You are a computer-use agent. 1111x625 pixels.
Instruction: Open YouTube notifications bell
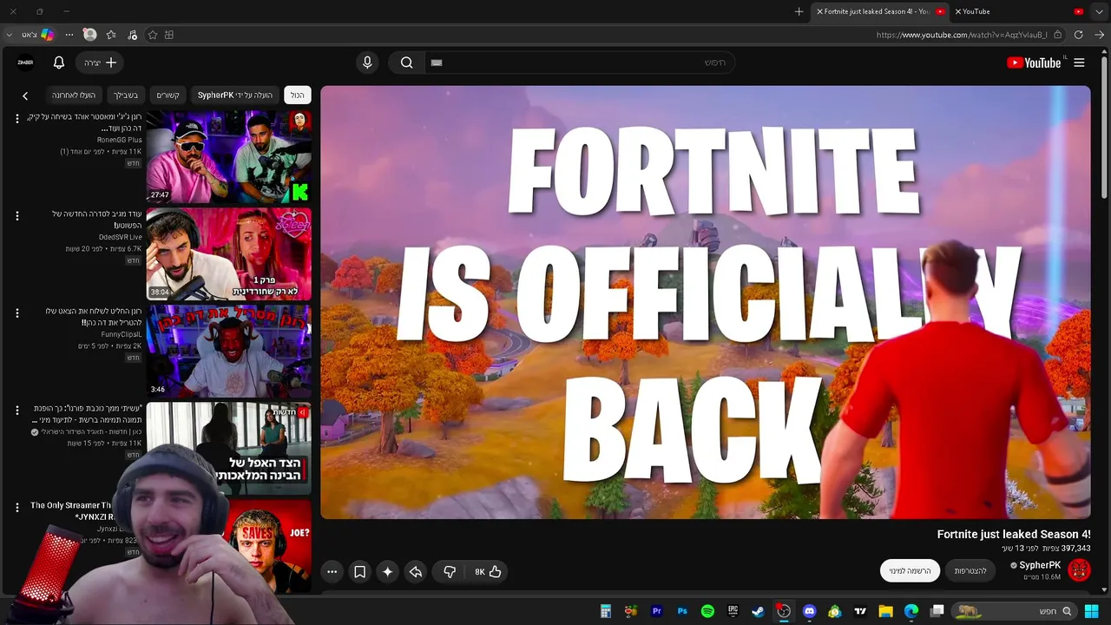coord(59,62)
